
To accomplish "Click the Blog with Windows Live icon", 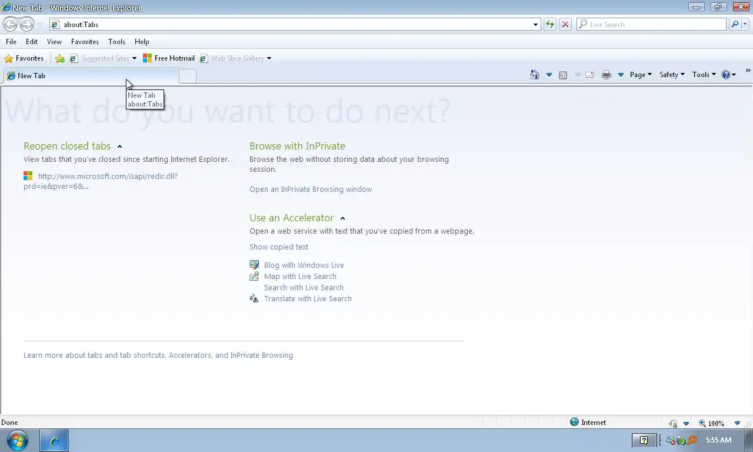I will click(254, 265).
